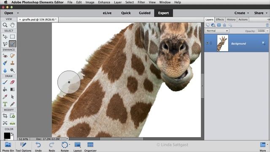Add a layer mask
Screen dimensions: 270x152
point(219,25)
